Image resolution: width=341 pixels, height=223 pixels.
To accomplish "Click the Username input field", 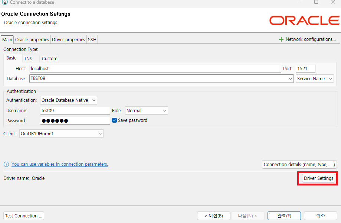I will pyautogui.click(x=75, y=111).
